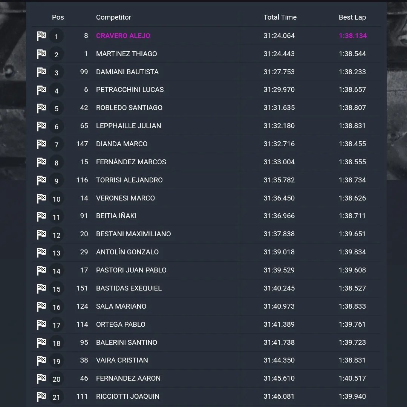
Task: Click total time 31:45.610 of Fernandez Aaron
Action: pyautogui.click(x=279, y=378)
